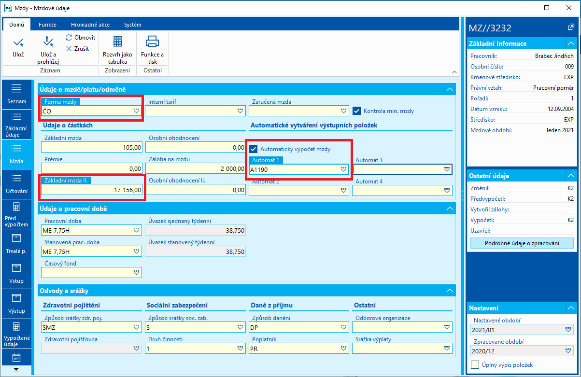Open the Interní tarif dropdown

coord(241,111)
